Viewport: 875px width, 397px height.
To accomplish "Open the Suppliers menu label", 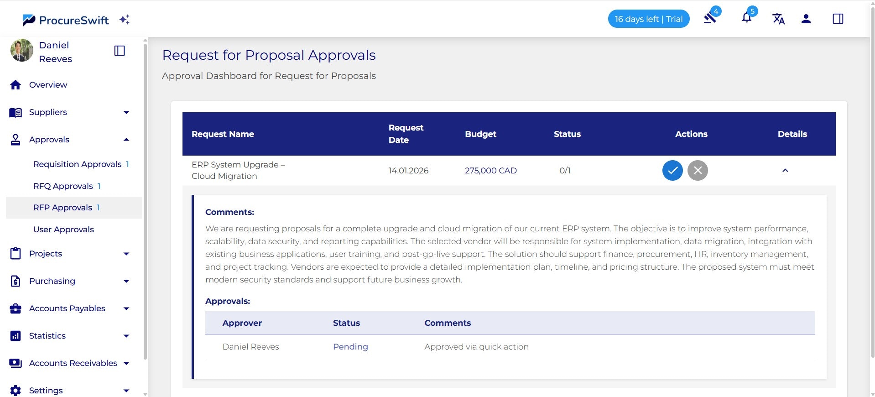I will pos(48,112).
